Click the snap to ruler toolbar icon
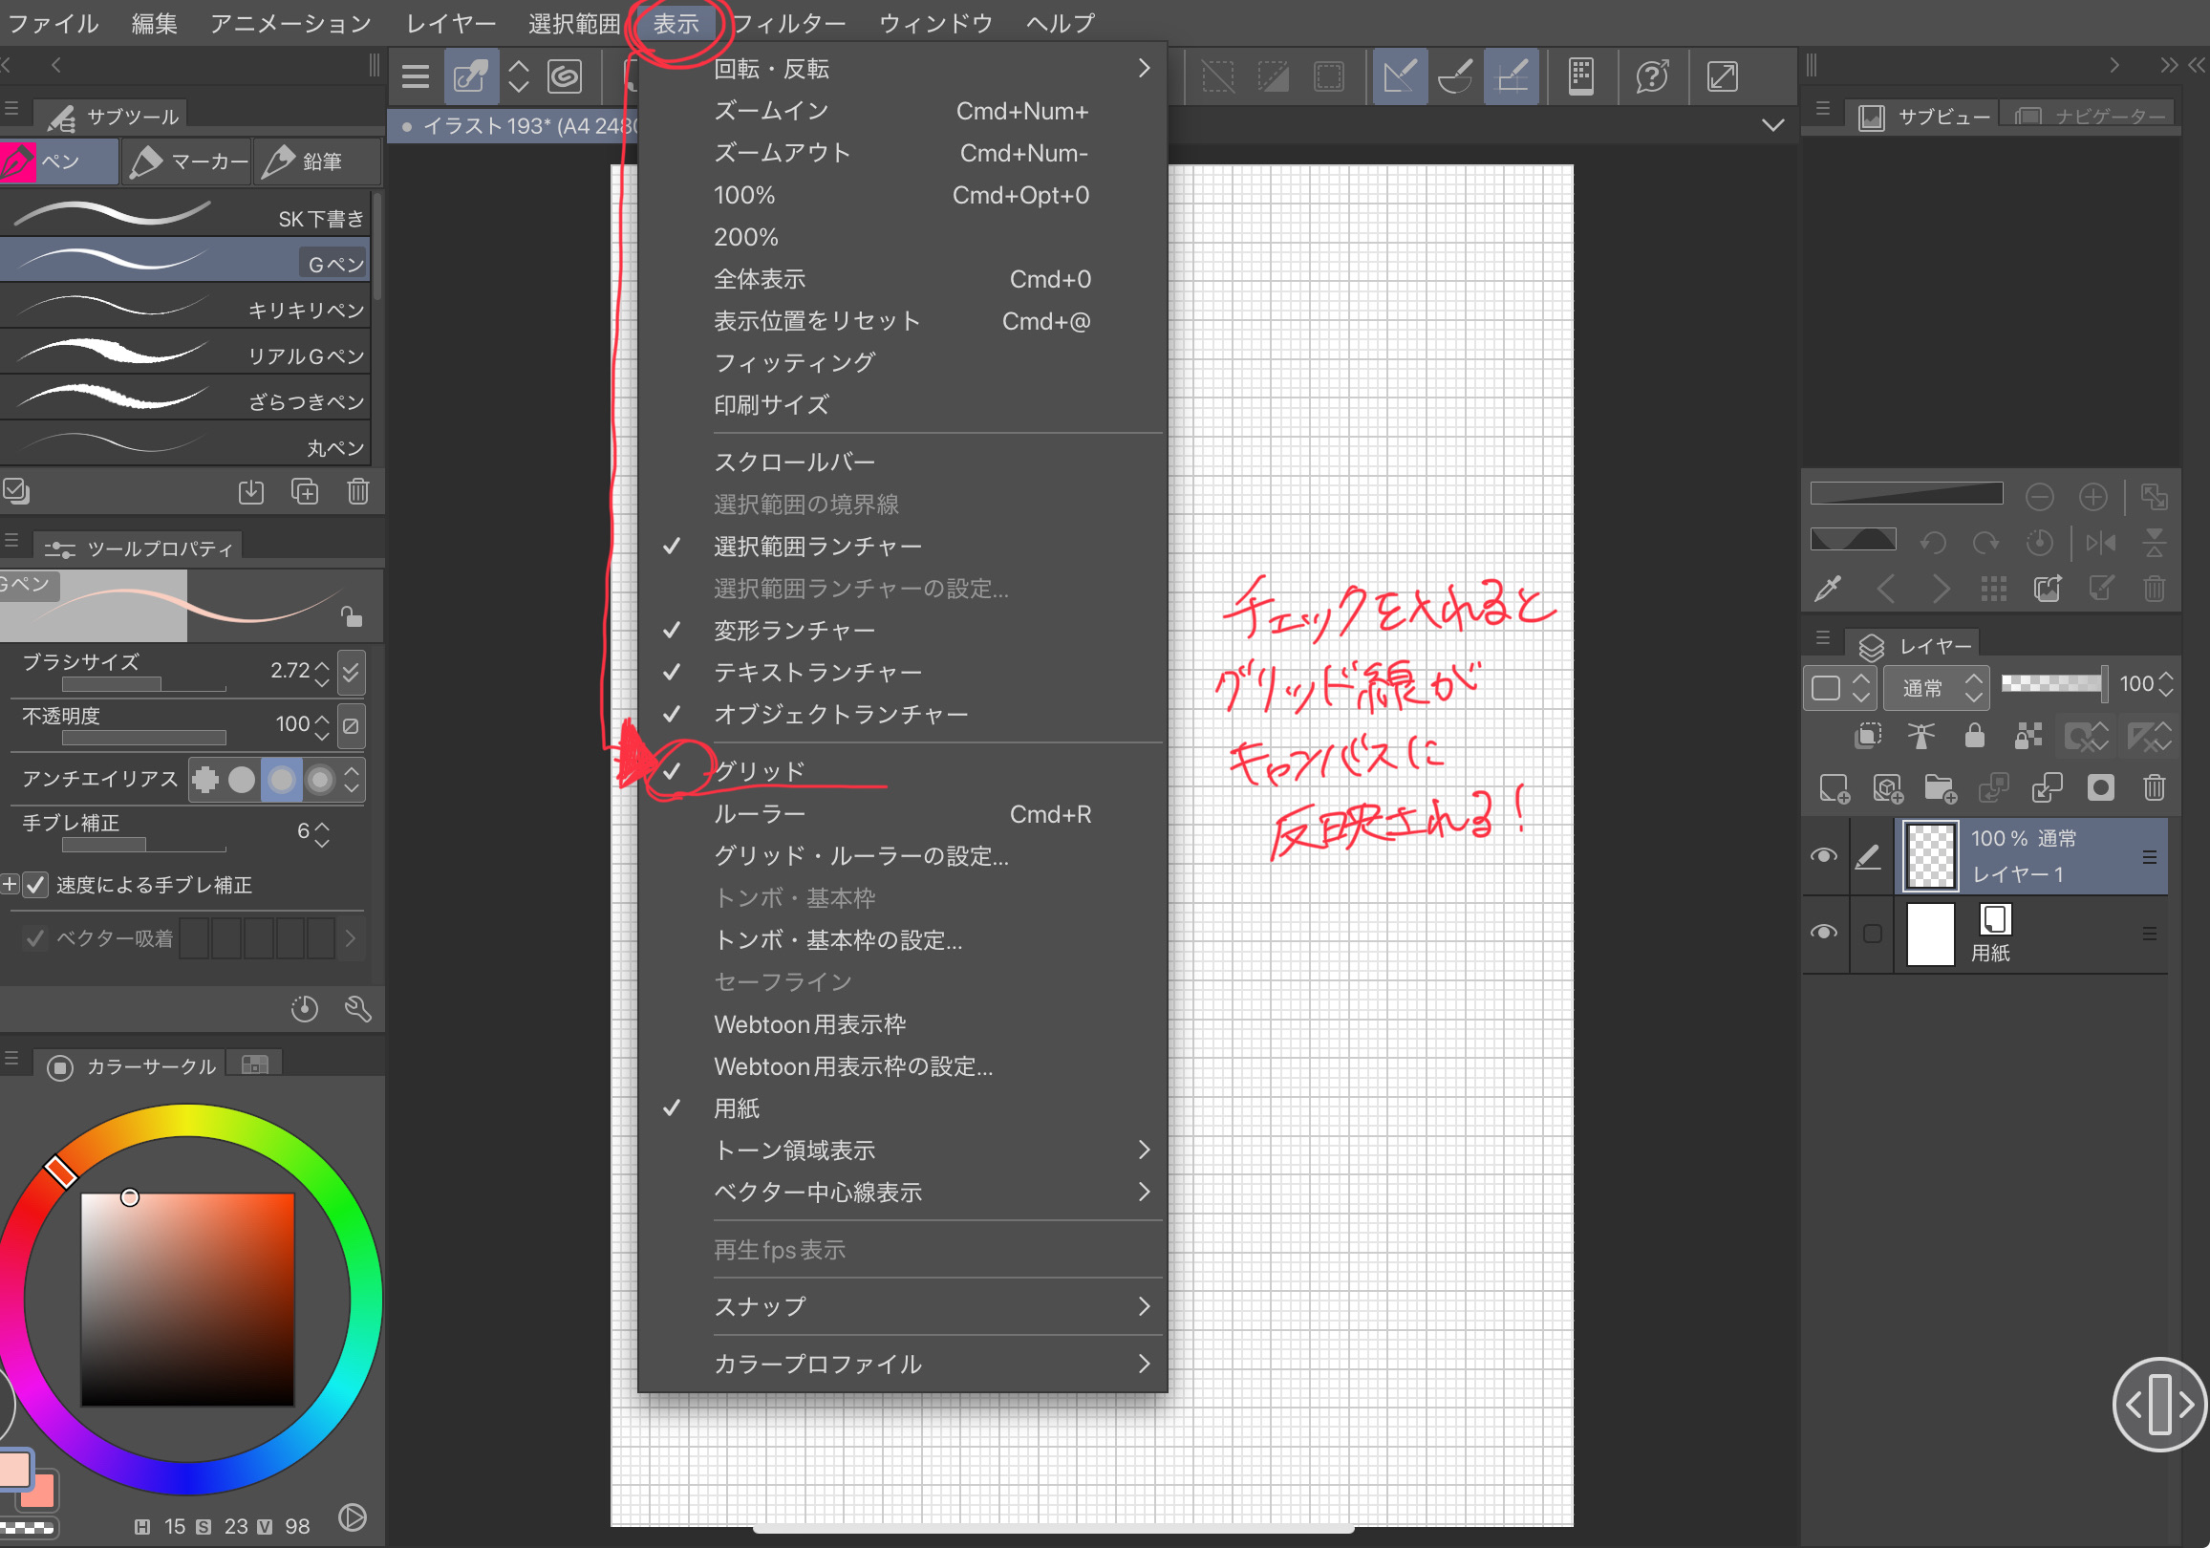The height and width of the screenshot is (1548, 2210). click(x=1399, y=76)
